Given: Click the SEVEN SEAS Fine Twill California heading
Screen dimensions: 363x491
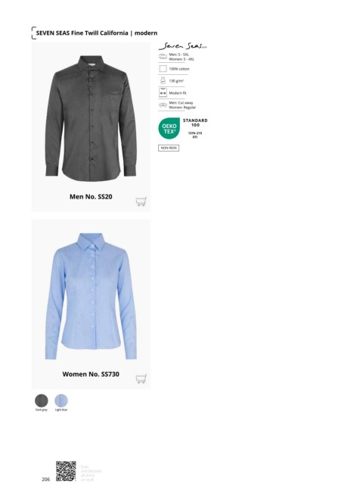Looking at the screenshot, I should click(97, 33).
